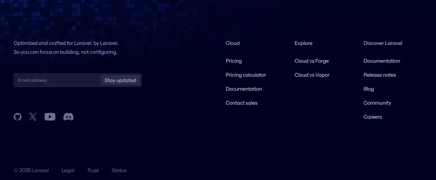Open the Discord social icon
436x180 pixels.
68,117
